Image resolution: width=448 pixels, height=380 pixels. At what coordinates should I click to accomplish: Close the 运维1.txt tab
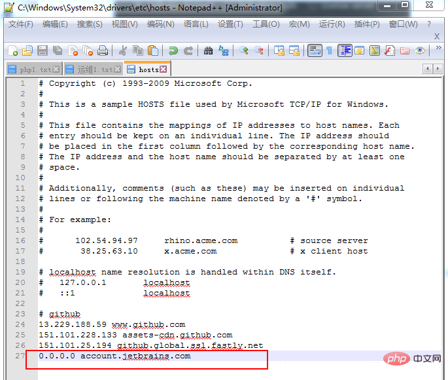tap(118, 69)
